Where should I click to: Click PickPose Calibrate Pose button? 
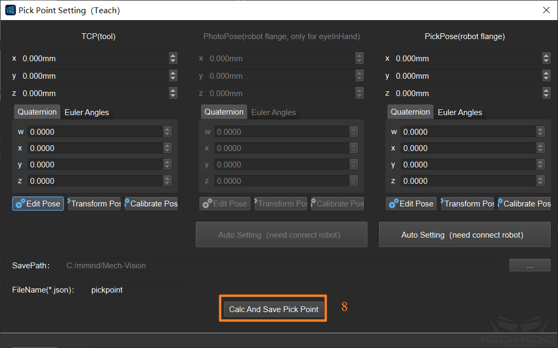pos(524,204)
